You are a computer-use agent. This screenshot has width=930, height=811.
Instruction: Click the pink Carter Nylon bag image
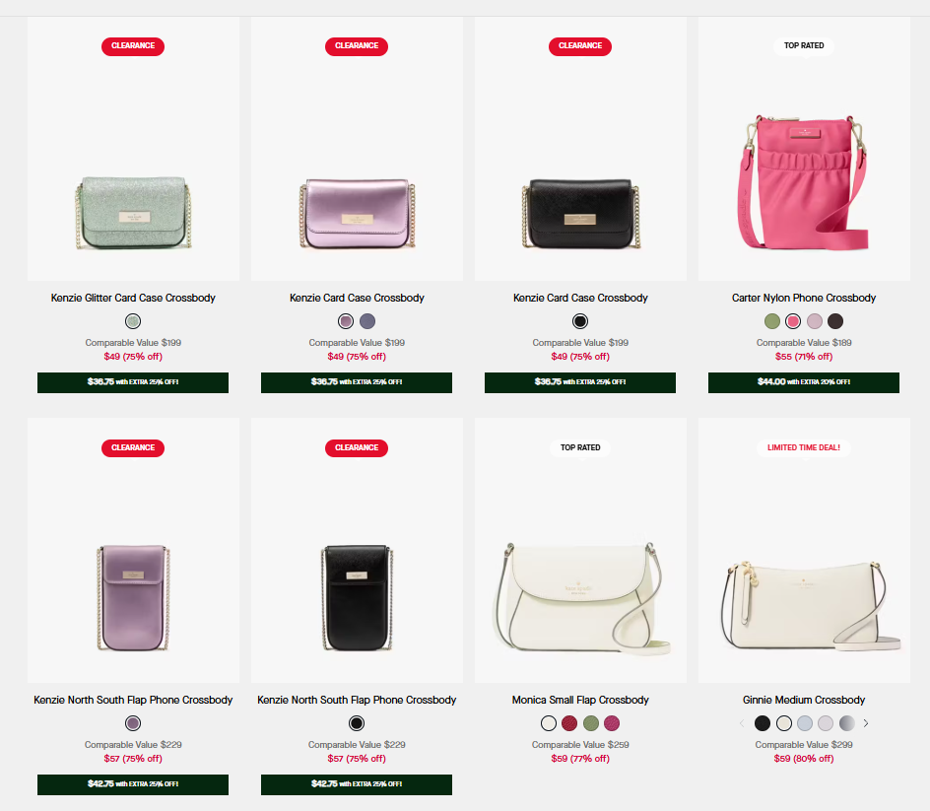point(804,182)
